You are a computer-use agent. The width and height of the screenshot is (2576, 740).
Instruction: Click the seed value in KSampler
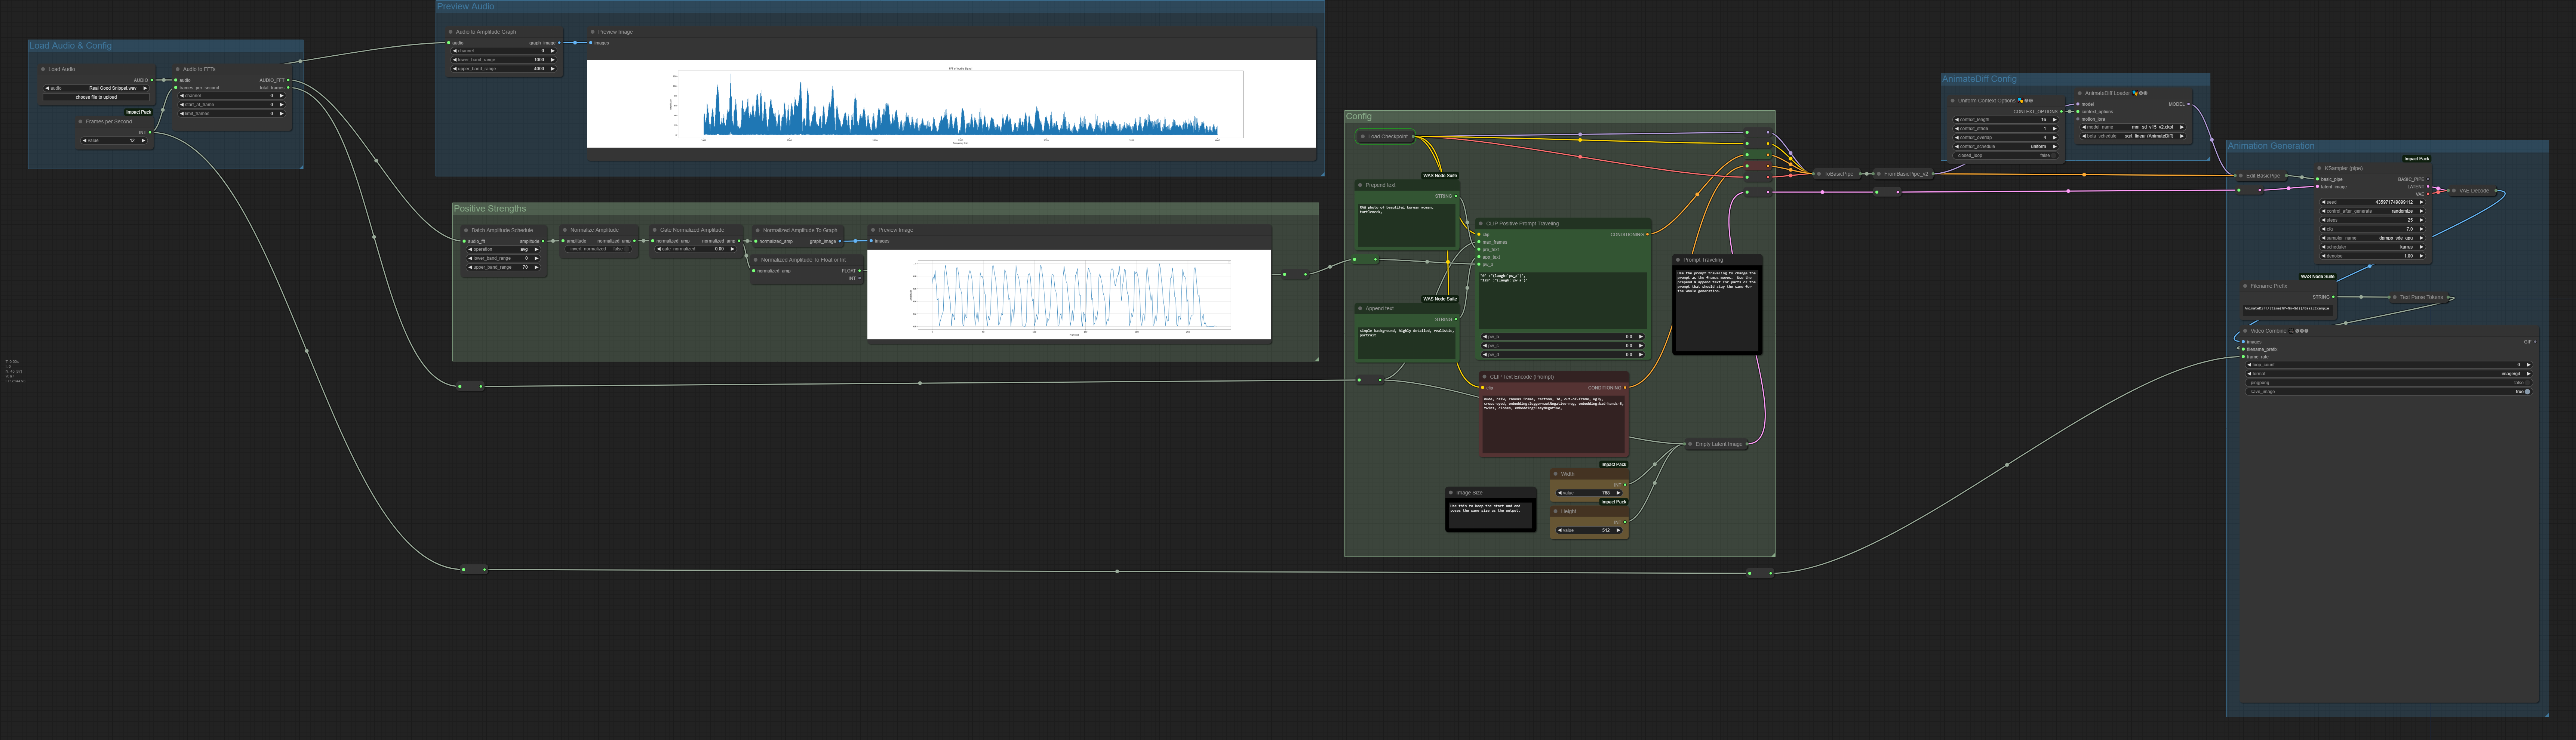point(2373,202)
